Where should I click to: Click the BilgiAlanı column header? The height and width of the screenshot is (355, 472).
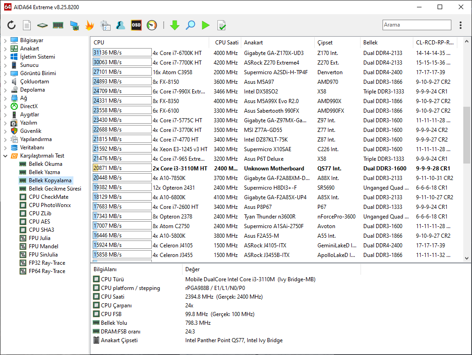(136, 269)
